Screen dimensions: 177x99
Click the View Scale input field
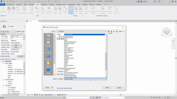pyautogui.click(x=16, y=36)
